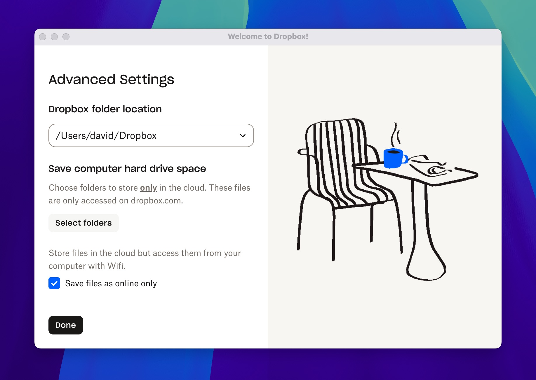Click Done to finish setup
This screenshot has height=380, width=536.
65,325
